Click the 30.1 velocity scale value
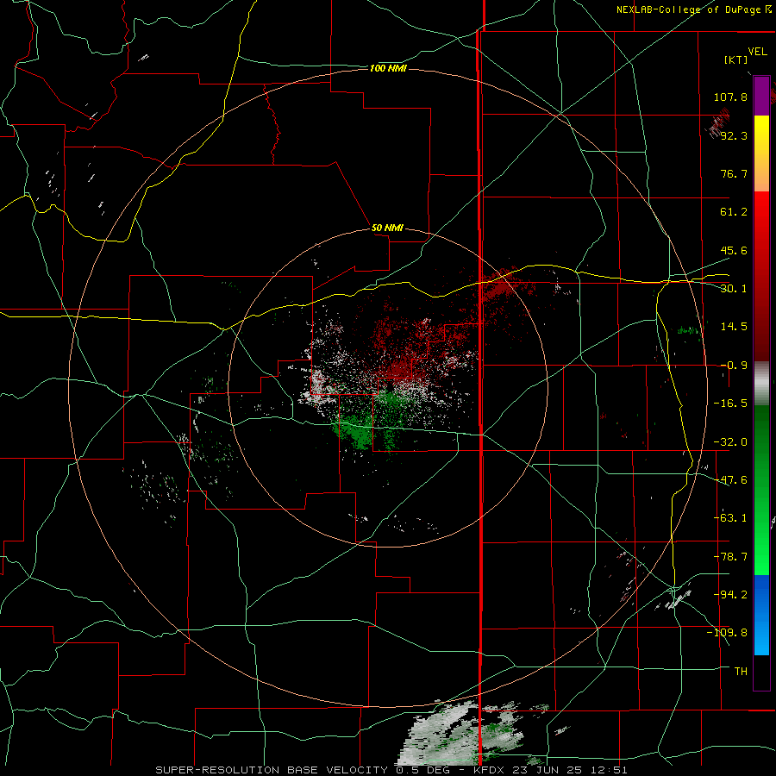 coord(734,289)
